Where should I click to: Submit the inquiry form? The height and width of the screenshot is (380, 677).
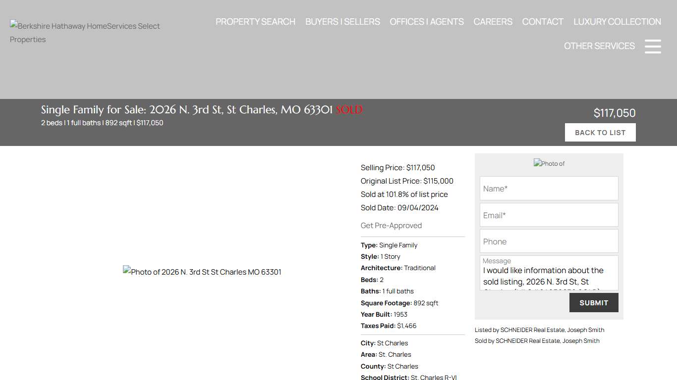(593, 303)
